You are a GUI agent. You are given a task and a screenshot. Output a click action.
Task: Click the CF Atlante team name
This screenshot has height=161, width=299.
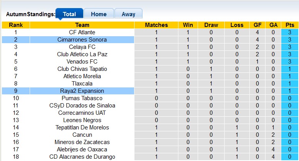tap(82, 32)
